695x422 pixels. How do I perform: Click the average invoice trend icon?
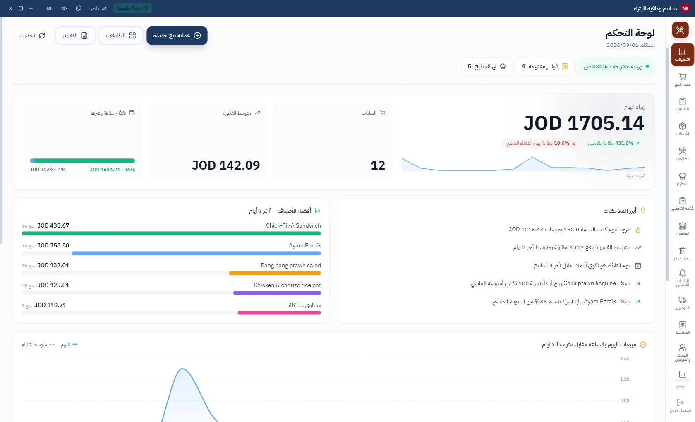[x=257, y=113]
